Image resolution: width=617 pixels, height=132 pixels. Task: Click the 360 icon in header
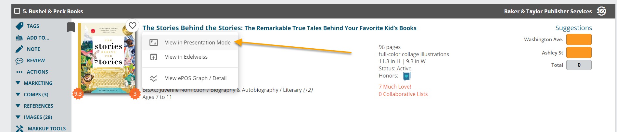pyautogui.click(x=601, y=11)
